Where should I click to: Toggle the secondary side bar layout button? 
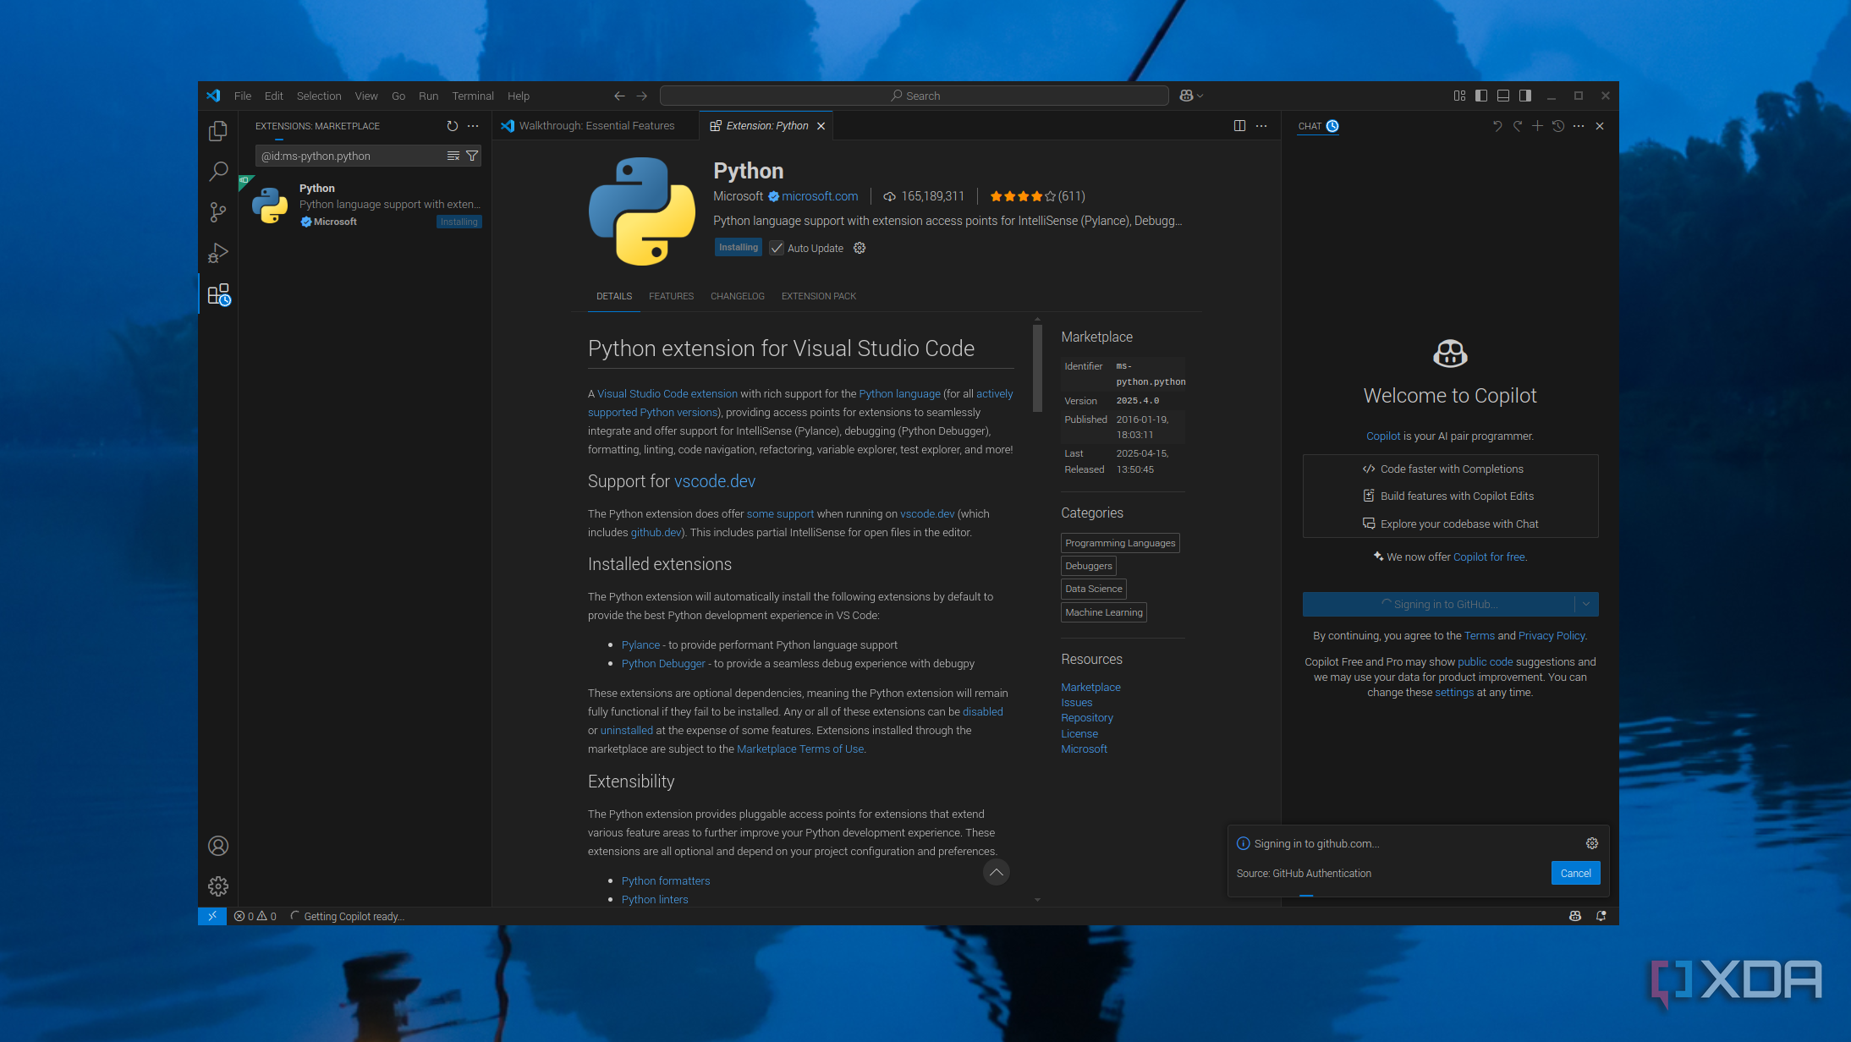coord(1525,96)
